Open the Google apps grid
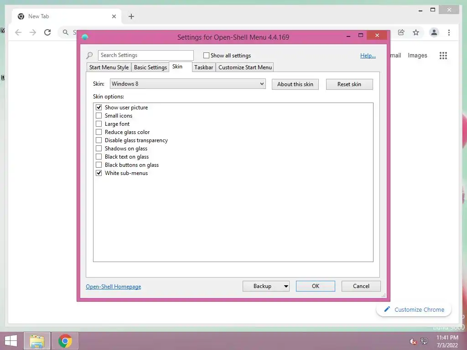The image size is (467, 350). [x=443, y=55]
